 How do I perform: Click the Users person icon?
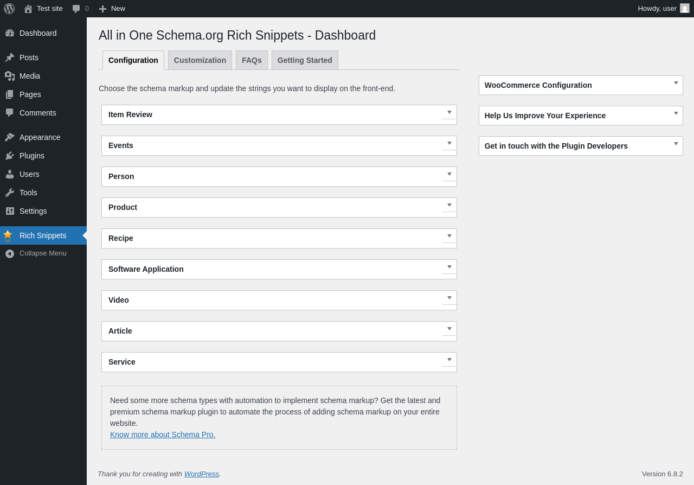10,174
